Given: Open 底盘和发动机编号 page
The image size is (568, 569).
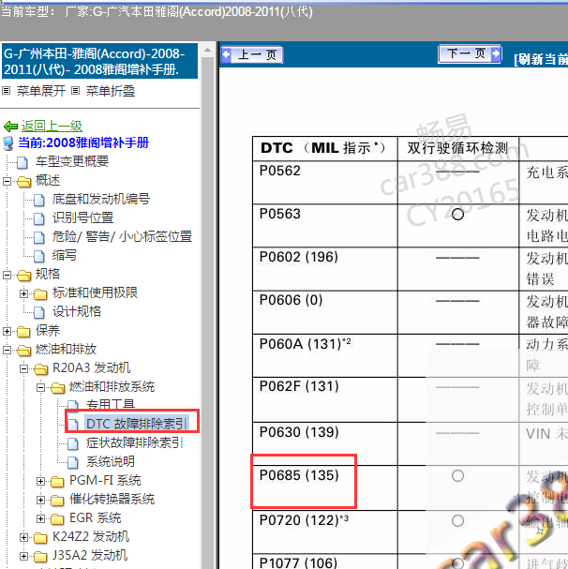Looking at the screenshot, I should pyautogui.click(x=101, y=199).
